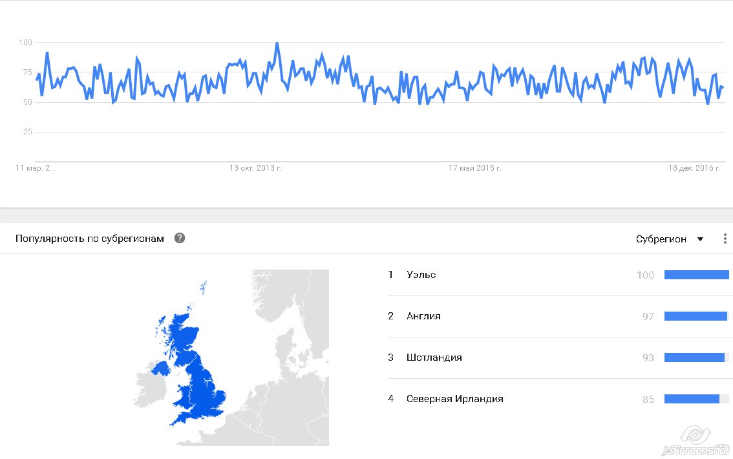Click the Уэльс popularity bar
The height and width of the screenshot is (459, 733).
[696, 275]
